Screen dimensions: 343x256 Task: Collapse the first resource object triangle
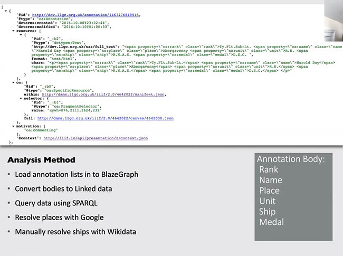21,35
